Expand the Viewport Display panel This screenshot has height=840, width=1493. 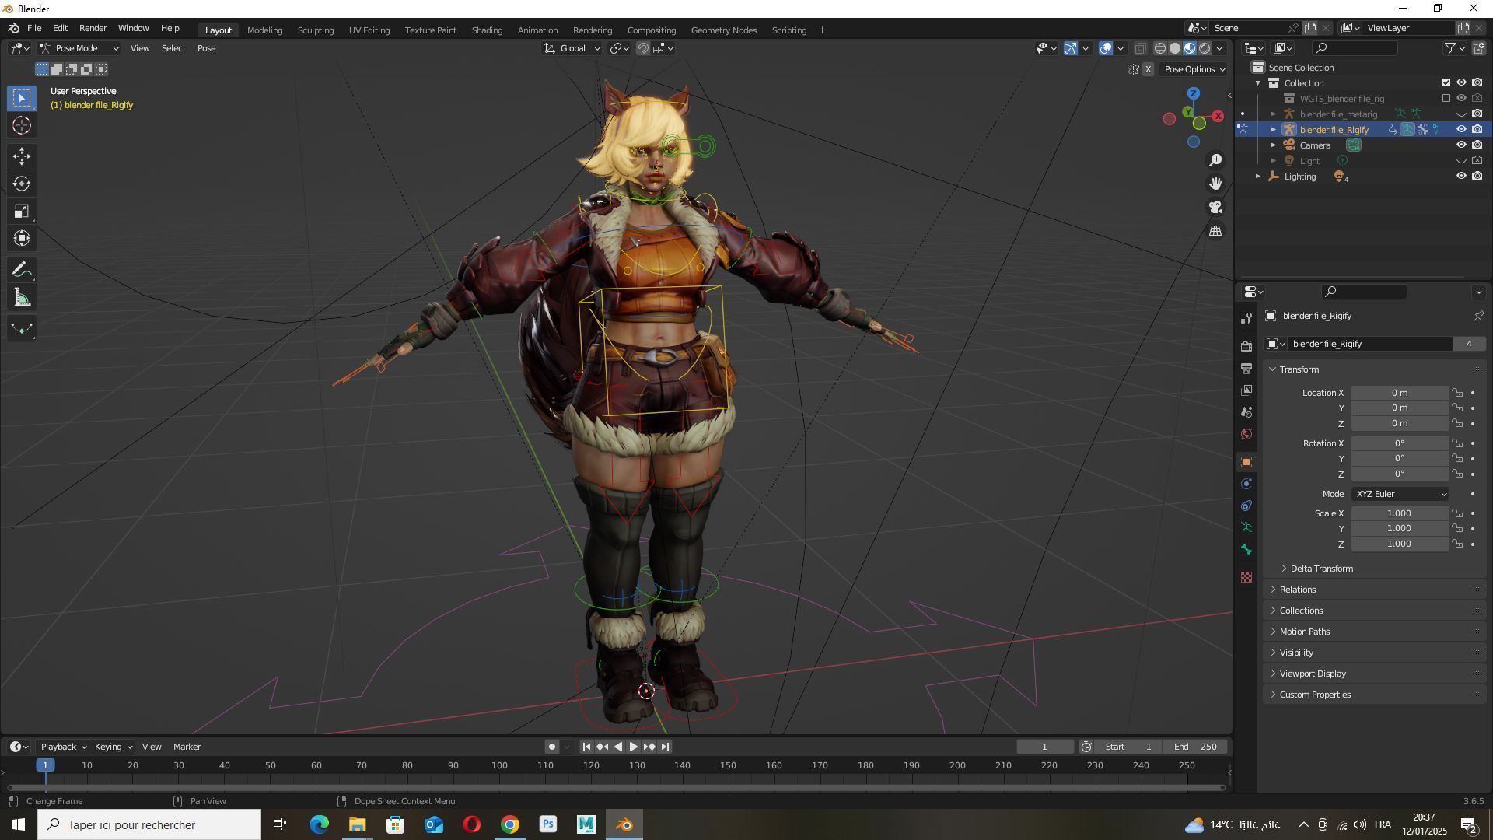[1313, 674]
